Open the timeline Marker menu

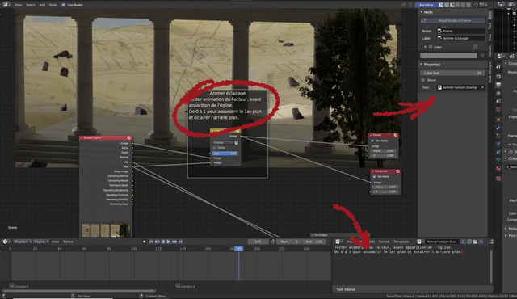click(68, 242)
